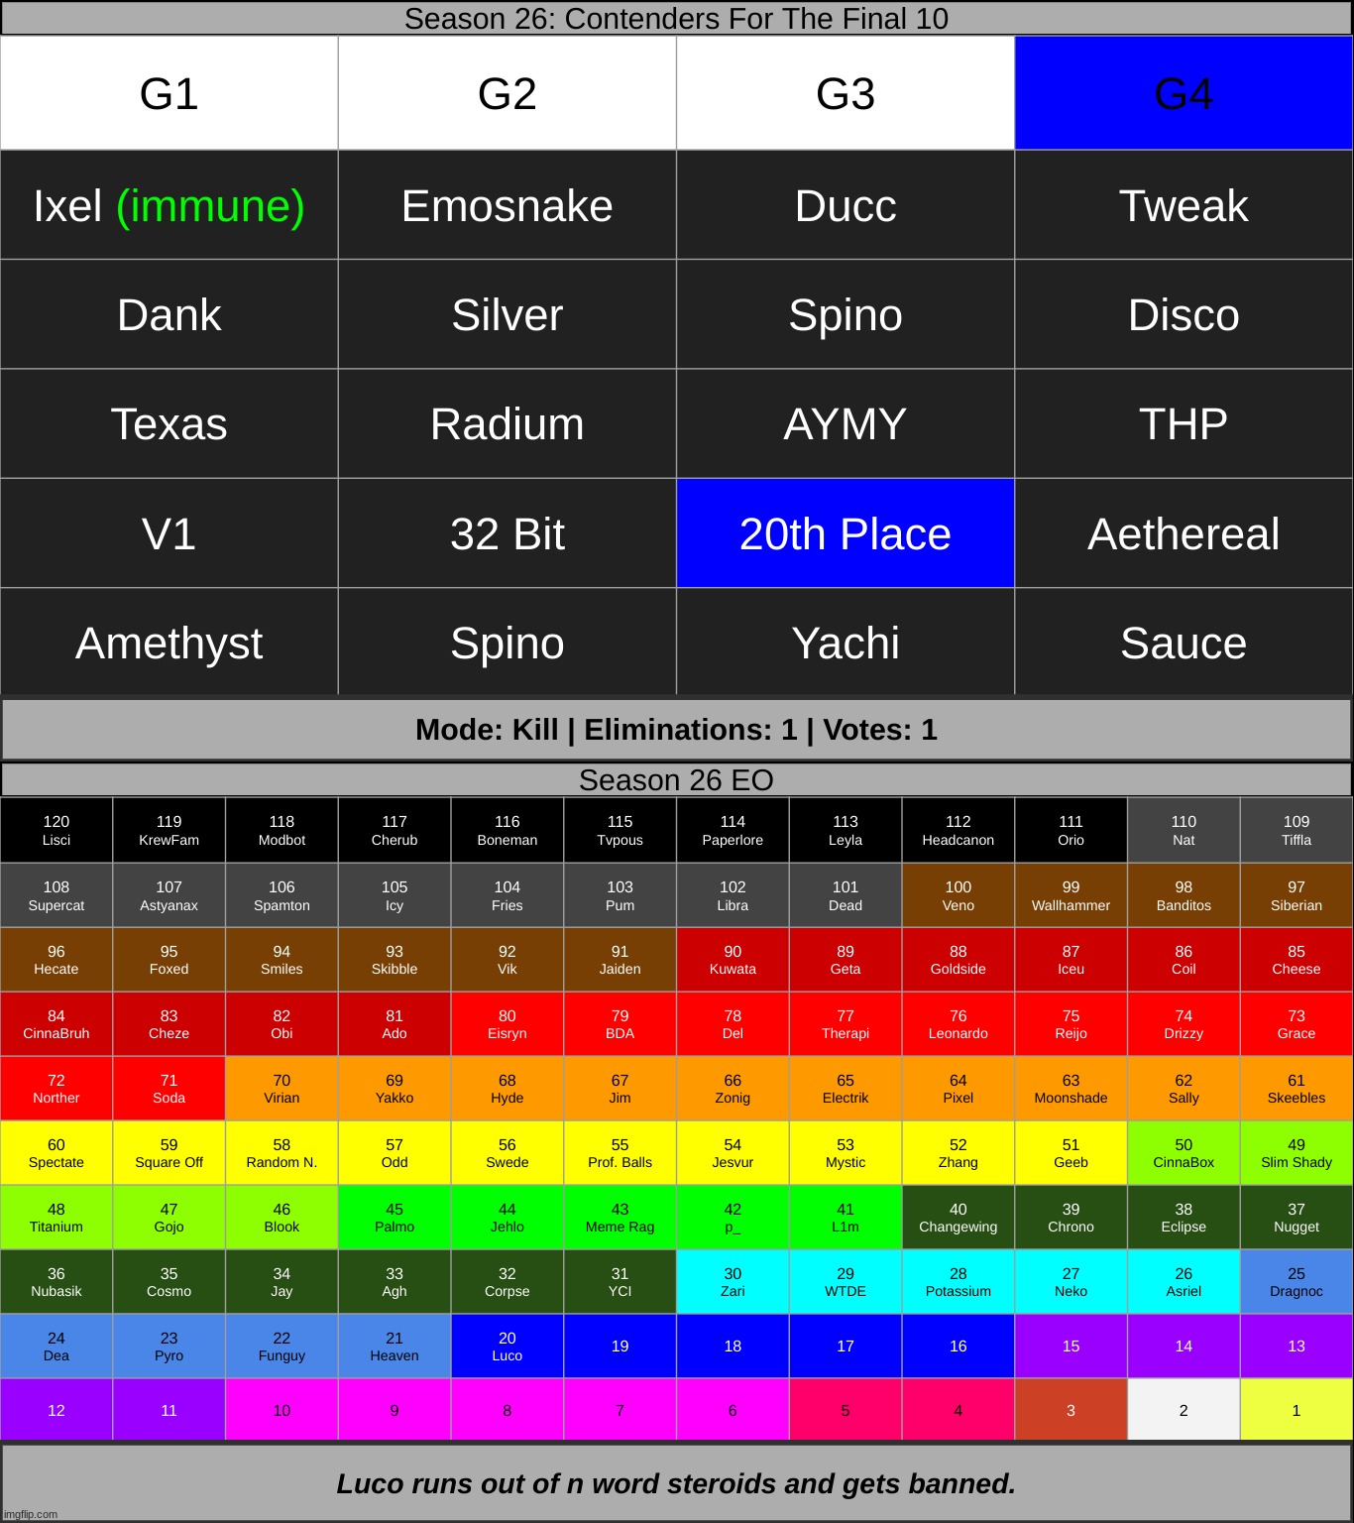Click the G1 column header

[169, 93]
